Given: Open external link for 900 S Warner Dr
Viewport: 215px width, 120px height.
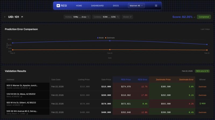Looking at the screenshot, I should [x=30, y=88].
